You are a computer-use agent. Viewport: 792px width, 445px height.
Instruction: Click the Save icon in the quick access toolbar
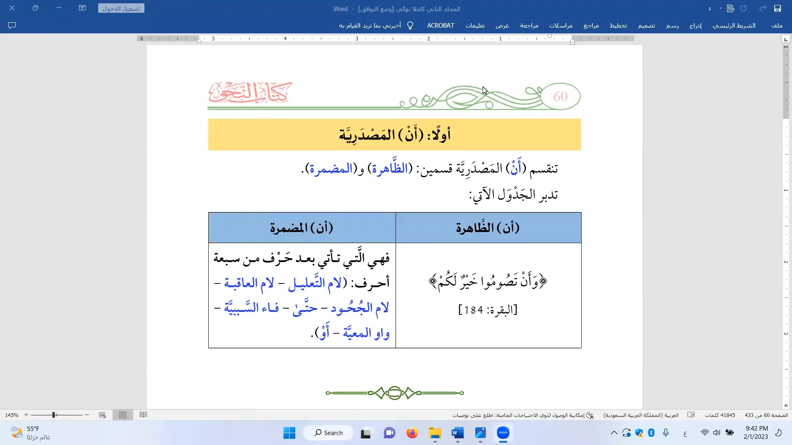click(x=777, y=8)
